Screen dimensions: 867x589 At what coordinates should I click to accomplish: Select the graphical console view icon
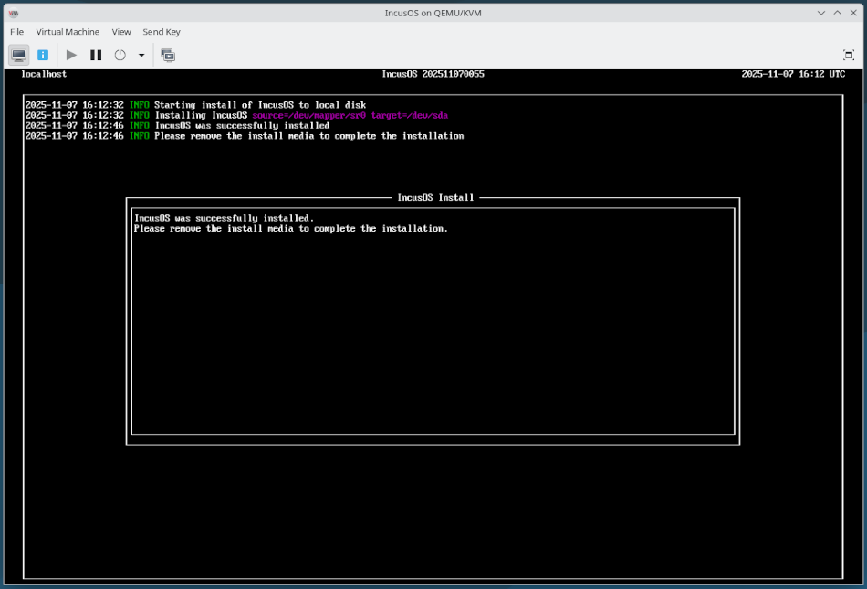(x=18, y=55)
